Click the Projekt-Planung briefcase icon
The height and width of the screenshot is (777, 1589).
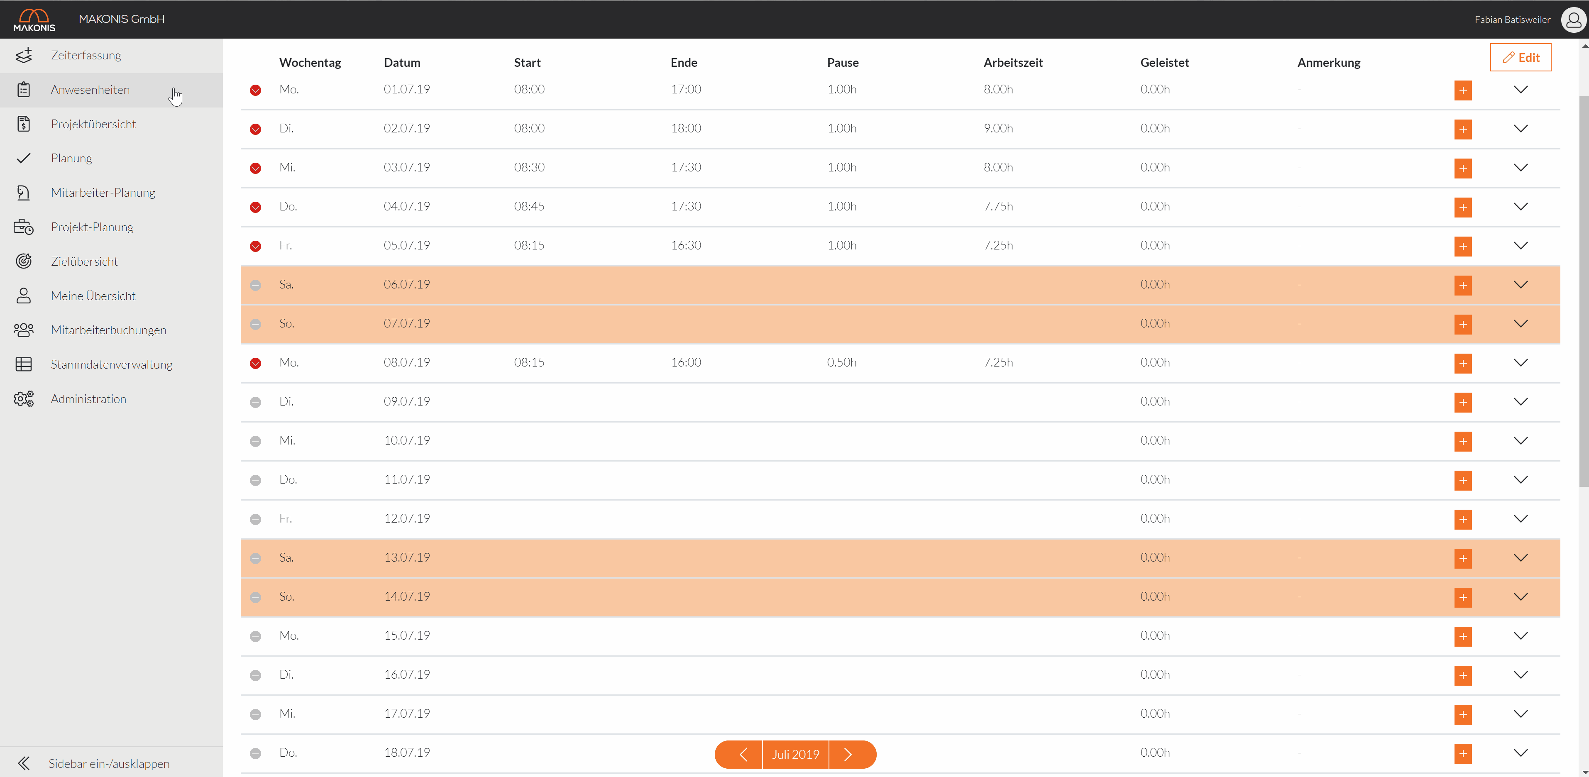23,227
